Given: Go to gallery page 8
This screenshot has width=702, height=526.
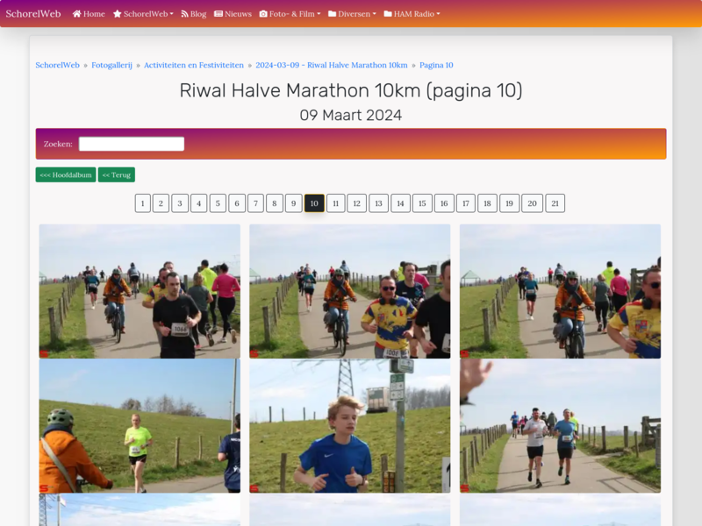Looking at the screenshot, I should tap(275, 203).
